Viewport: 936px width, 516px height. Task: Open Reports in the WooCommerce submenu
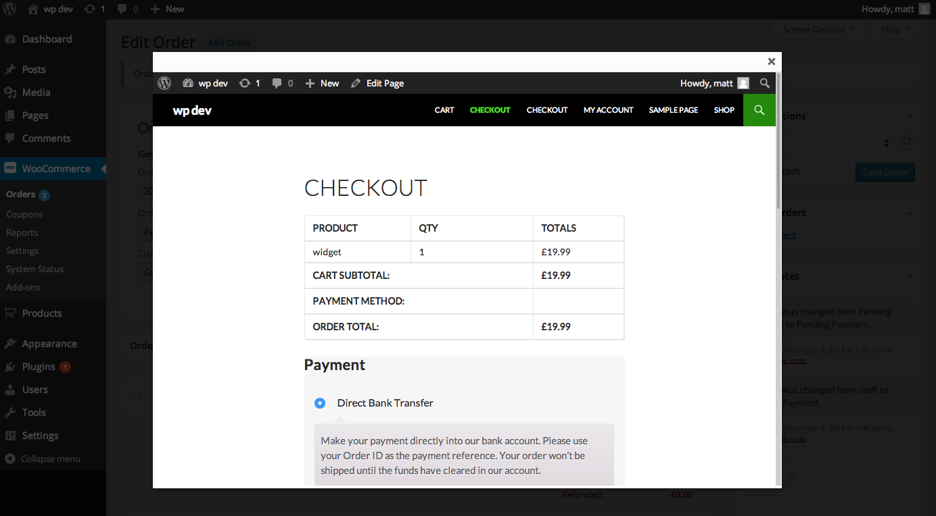[22, 232]
